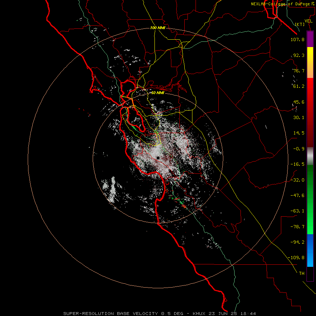Click the 'SUPER-RESOLUTION BASE VELOCITY' caption title
The image size is (316, 316).
click(111, 314)
